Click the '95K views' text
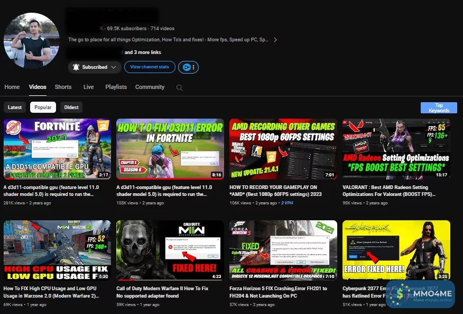 (x=352, y=203)
